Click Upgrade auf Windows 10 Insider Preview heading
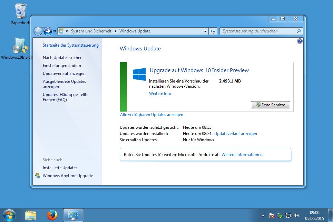The image size is (333, 222). pyautogui.click(x=199, y=70)
